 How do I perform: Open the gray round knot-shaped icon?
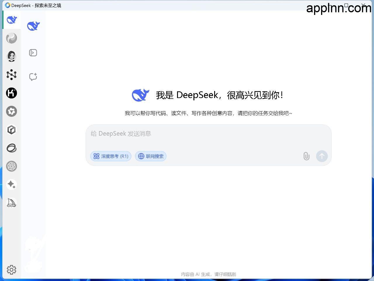coord(12,111)
